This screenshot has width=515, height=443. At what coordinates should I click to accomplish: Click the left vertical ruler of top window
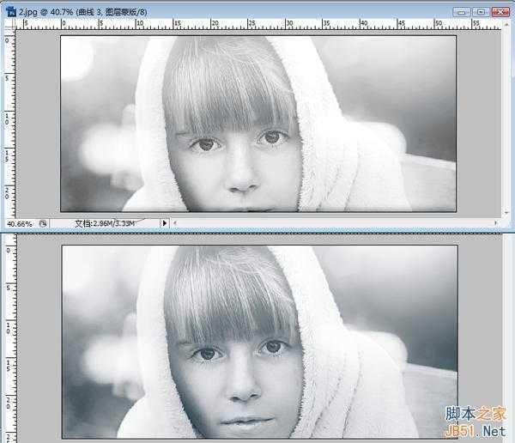pos(10,124)
